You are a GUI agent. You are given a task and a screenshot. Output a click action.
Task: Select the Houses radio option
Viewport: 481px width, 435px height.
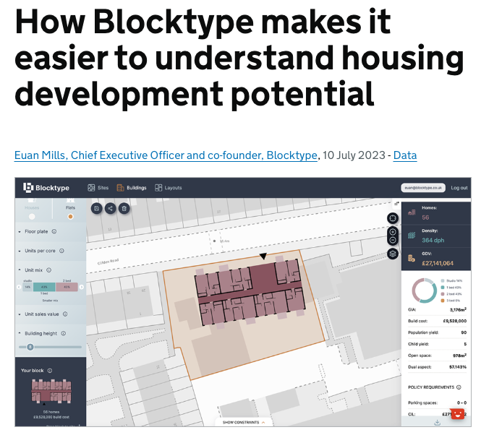coord(32,217)
